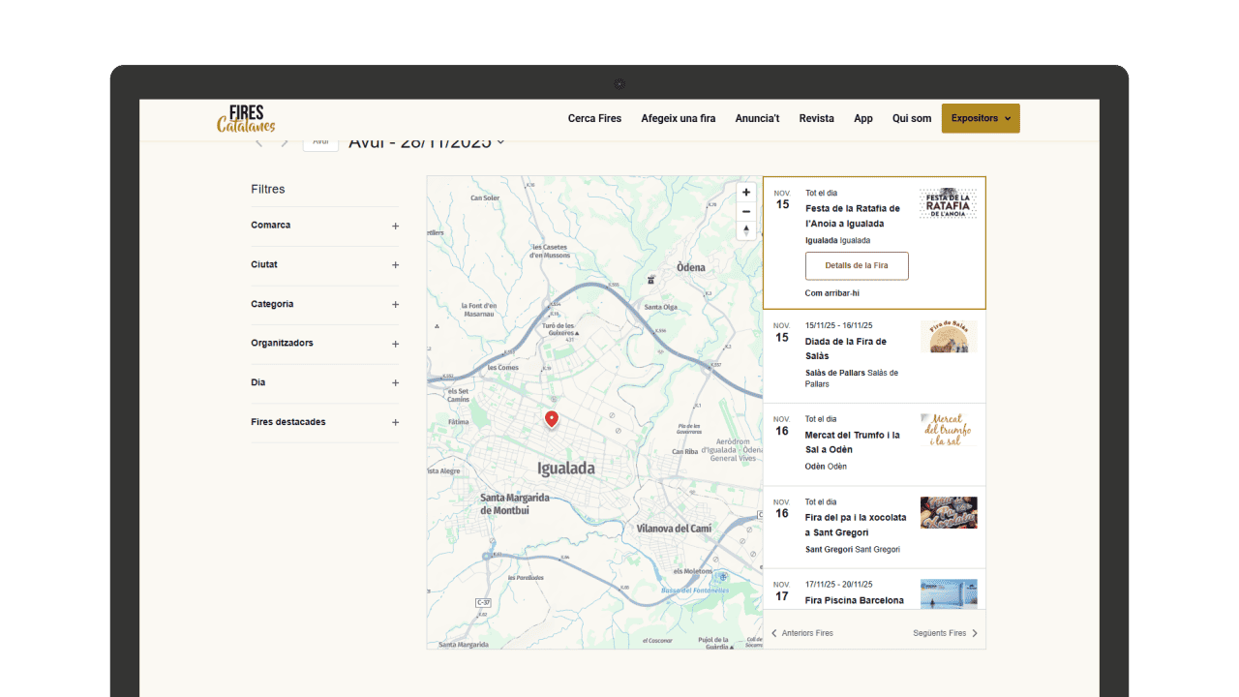The width and height of the screenshot is (1239, 697).
Task: Expand the Organitzadors filter
Action: tap(395, 344)
